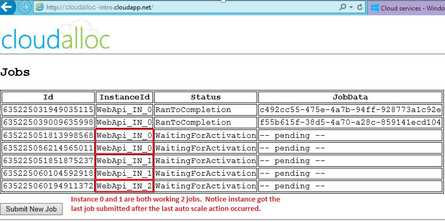The height and width of the screenshot is (222, 445).
Task: Click the Submit New Job button
Action: coord(31,209)
